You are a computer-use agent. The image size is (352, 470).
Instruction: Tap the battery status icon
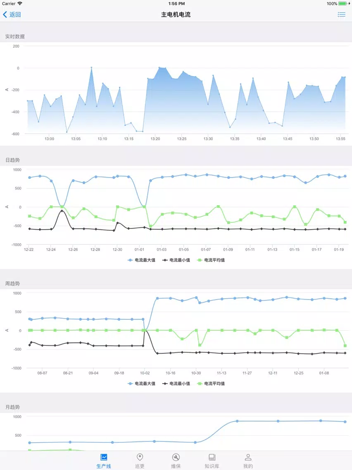[x=344, y=4]
